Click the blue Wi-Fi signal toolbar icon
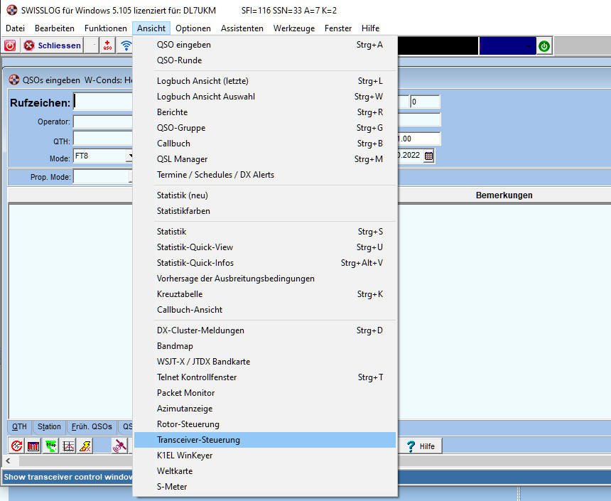This screenshot has width=611, height=501. pos(126,45)
